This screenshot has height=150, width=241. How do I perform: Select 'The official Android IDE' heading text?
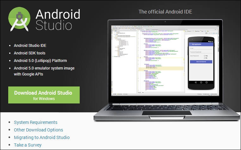coord(165,12)
